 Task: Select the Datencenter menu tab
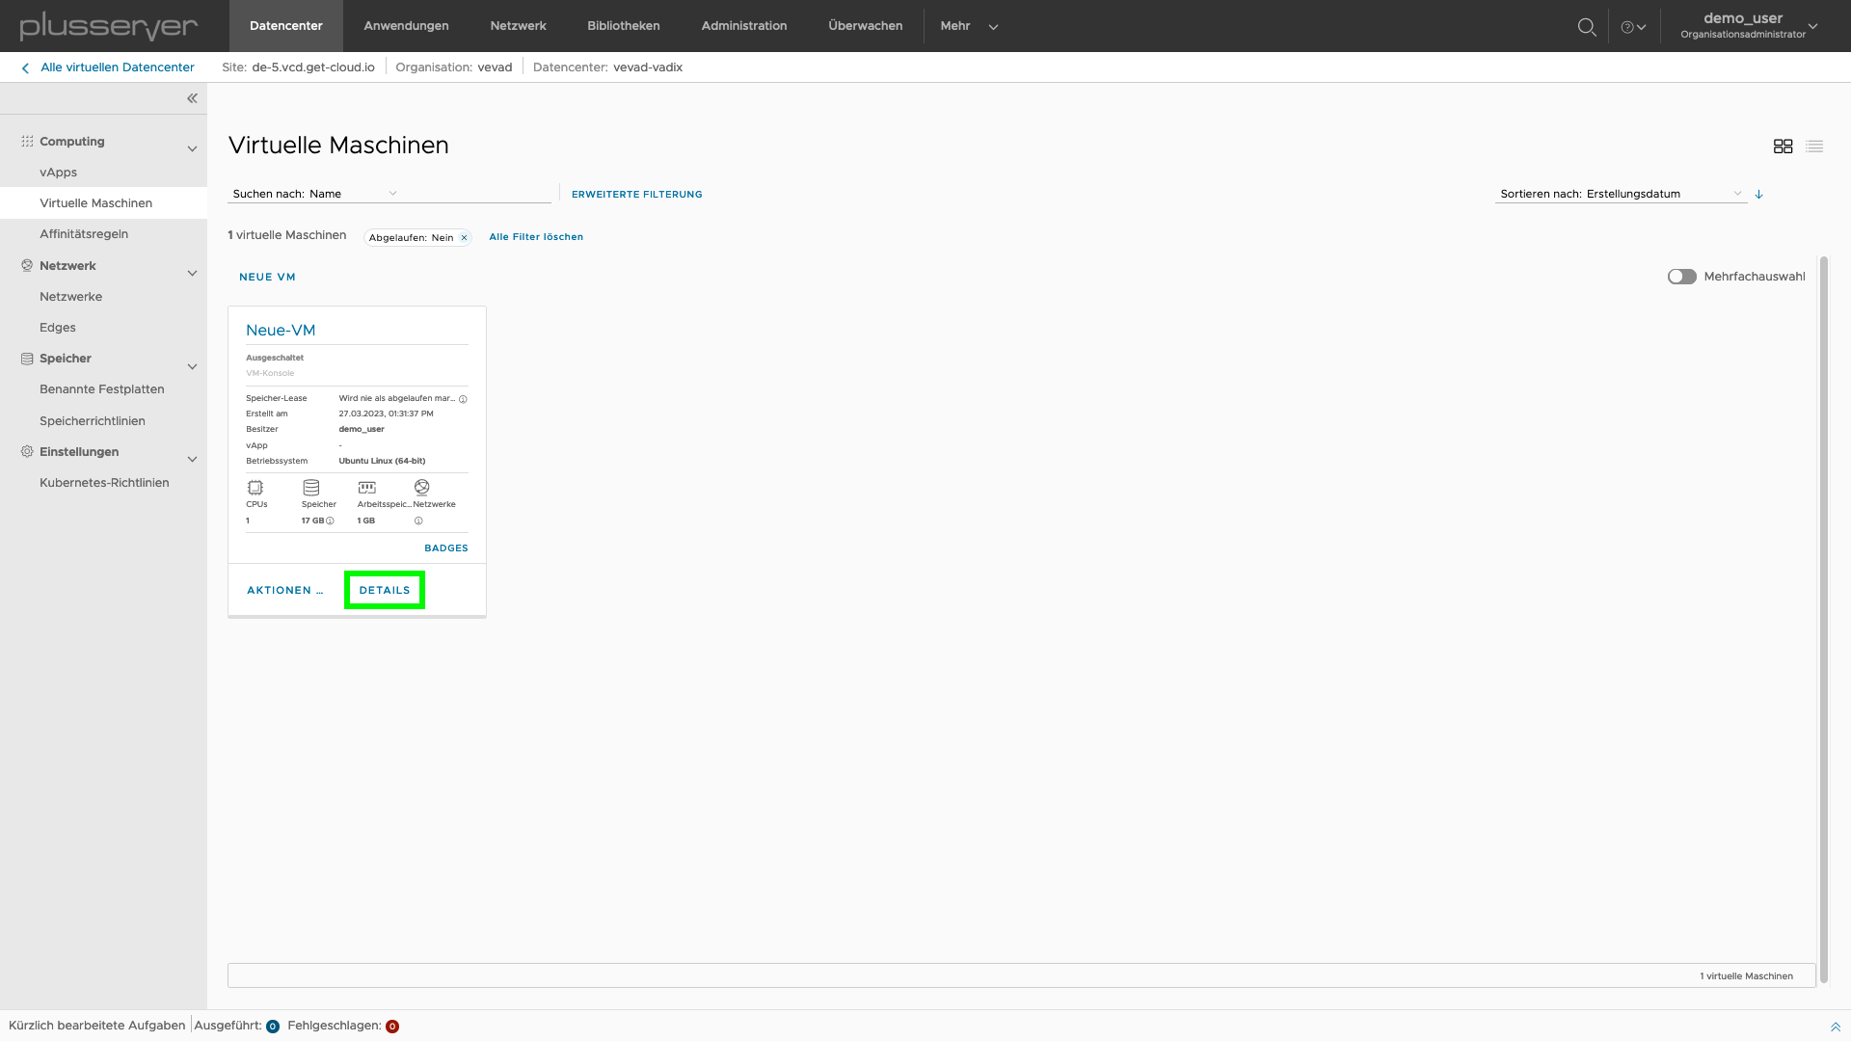coord(286,25)
